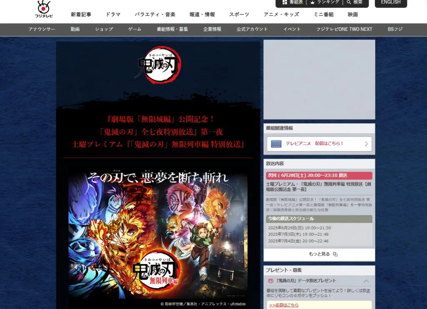Follow the >>応募はこちら link
Image resolution: width=427 pixels, height=309 pixels.
pyautogui.click(x=284, y=305)
